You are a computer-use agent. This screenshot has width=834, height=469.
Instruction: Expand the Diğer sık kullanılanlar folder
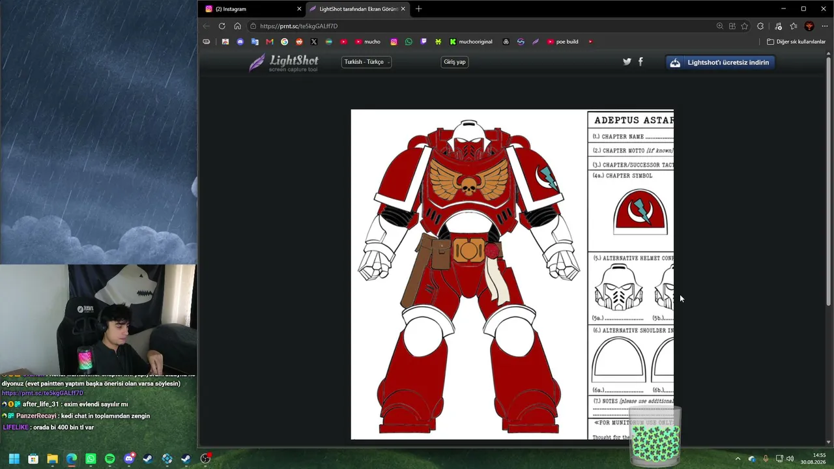(x=796, y=42)
